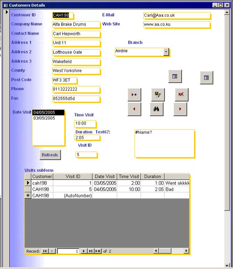Click the Visit ID column header
Viewport: 233px width, 269px height.
click(x=73, y=177)
